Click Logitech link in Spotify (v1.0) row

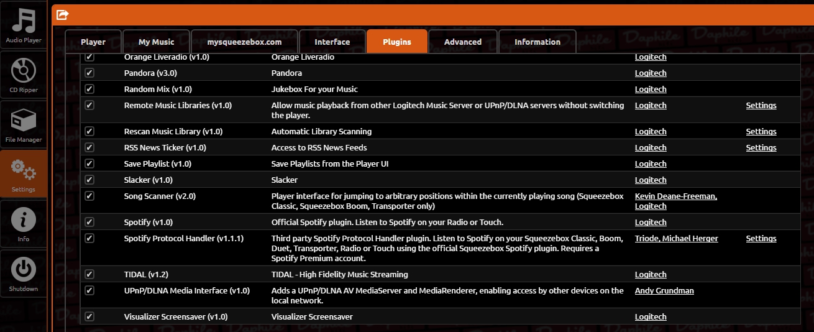(x=651, y=223)
